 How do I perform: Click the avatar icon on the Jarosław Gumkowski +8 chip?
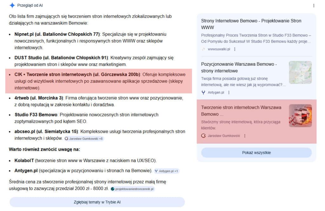point(66,139)
